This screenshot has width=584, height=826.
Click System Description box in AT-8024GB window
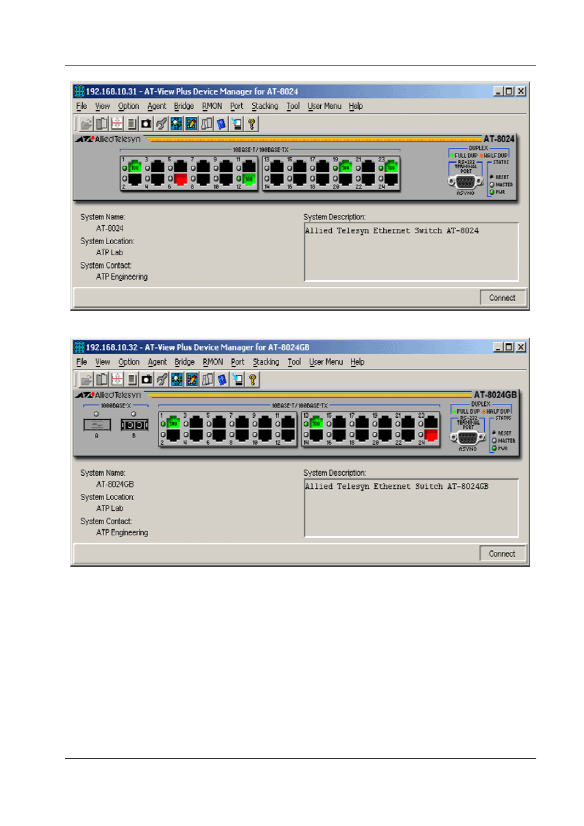coord(411,508)
